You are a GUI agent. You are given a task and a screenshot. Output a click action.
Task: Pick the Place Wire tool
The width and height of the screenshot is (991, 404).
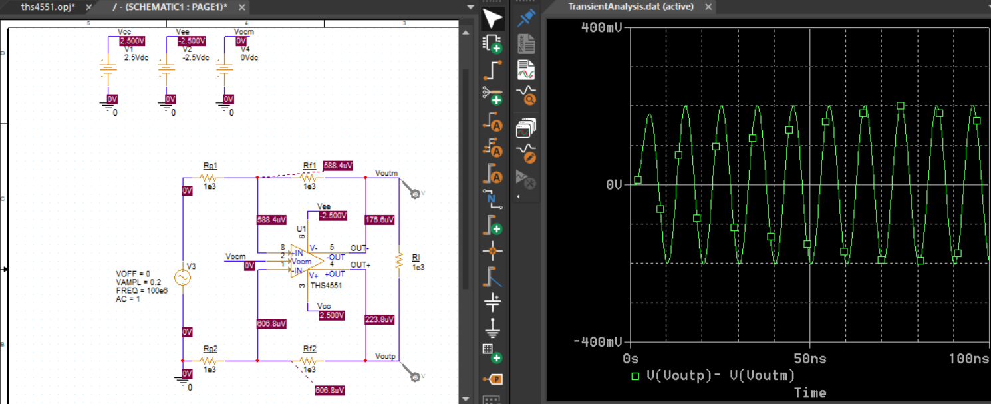[x=492, y=70]
